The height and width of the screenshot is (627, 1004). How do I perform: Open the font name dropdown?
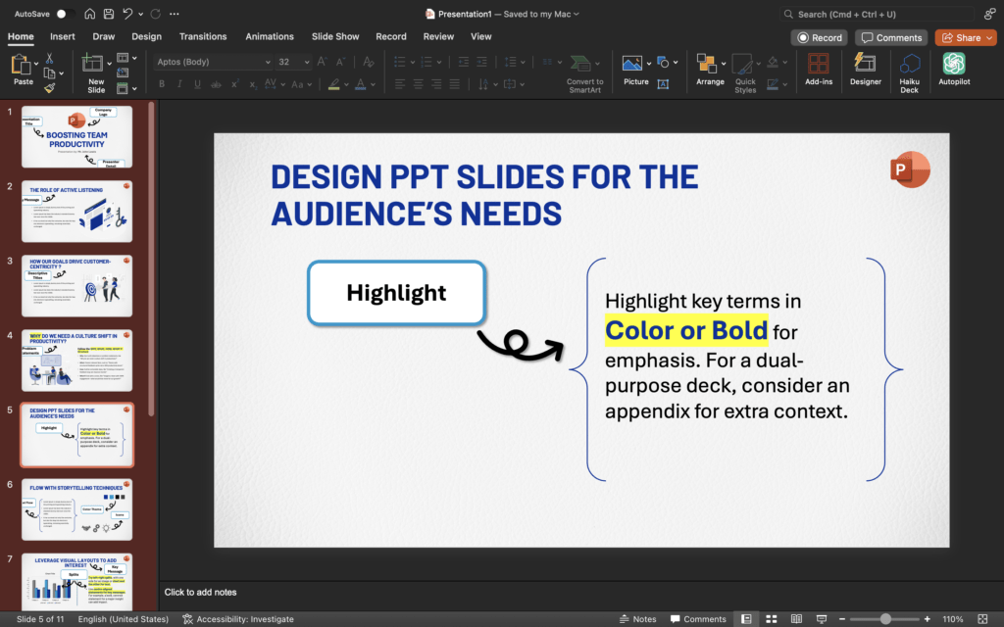coord(268,62)
